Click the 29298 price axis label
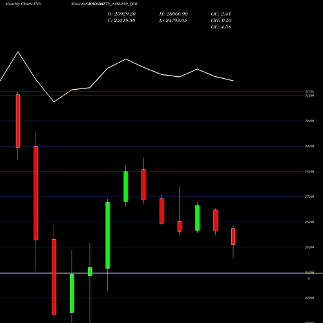 pos(309,146)
